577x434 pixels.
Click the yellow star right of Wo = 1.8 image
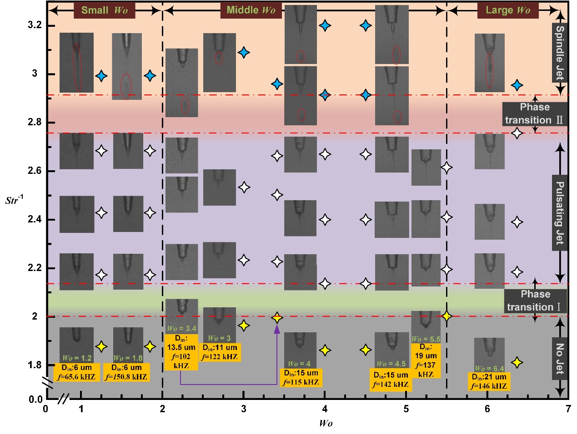click(x=150, y=346)
